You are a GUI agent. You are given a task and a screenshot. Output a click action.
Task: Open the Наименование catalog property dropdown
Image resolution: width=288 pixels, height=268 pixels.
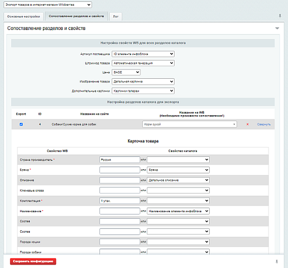[x=178, y=211]
